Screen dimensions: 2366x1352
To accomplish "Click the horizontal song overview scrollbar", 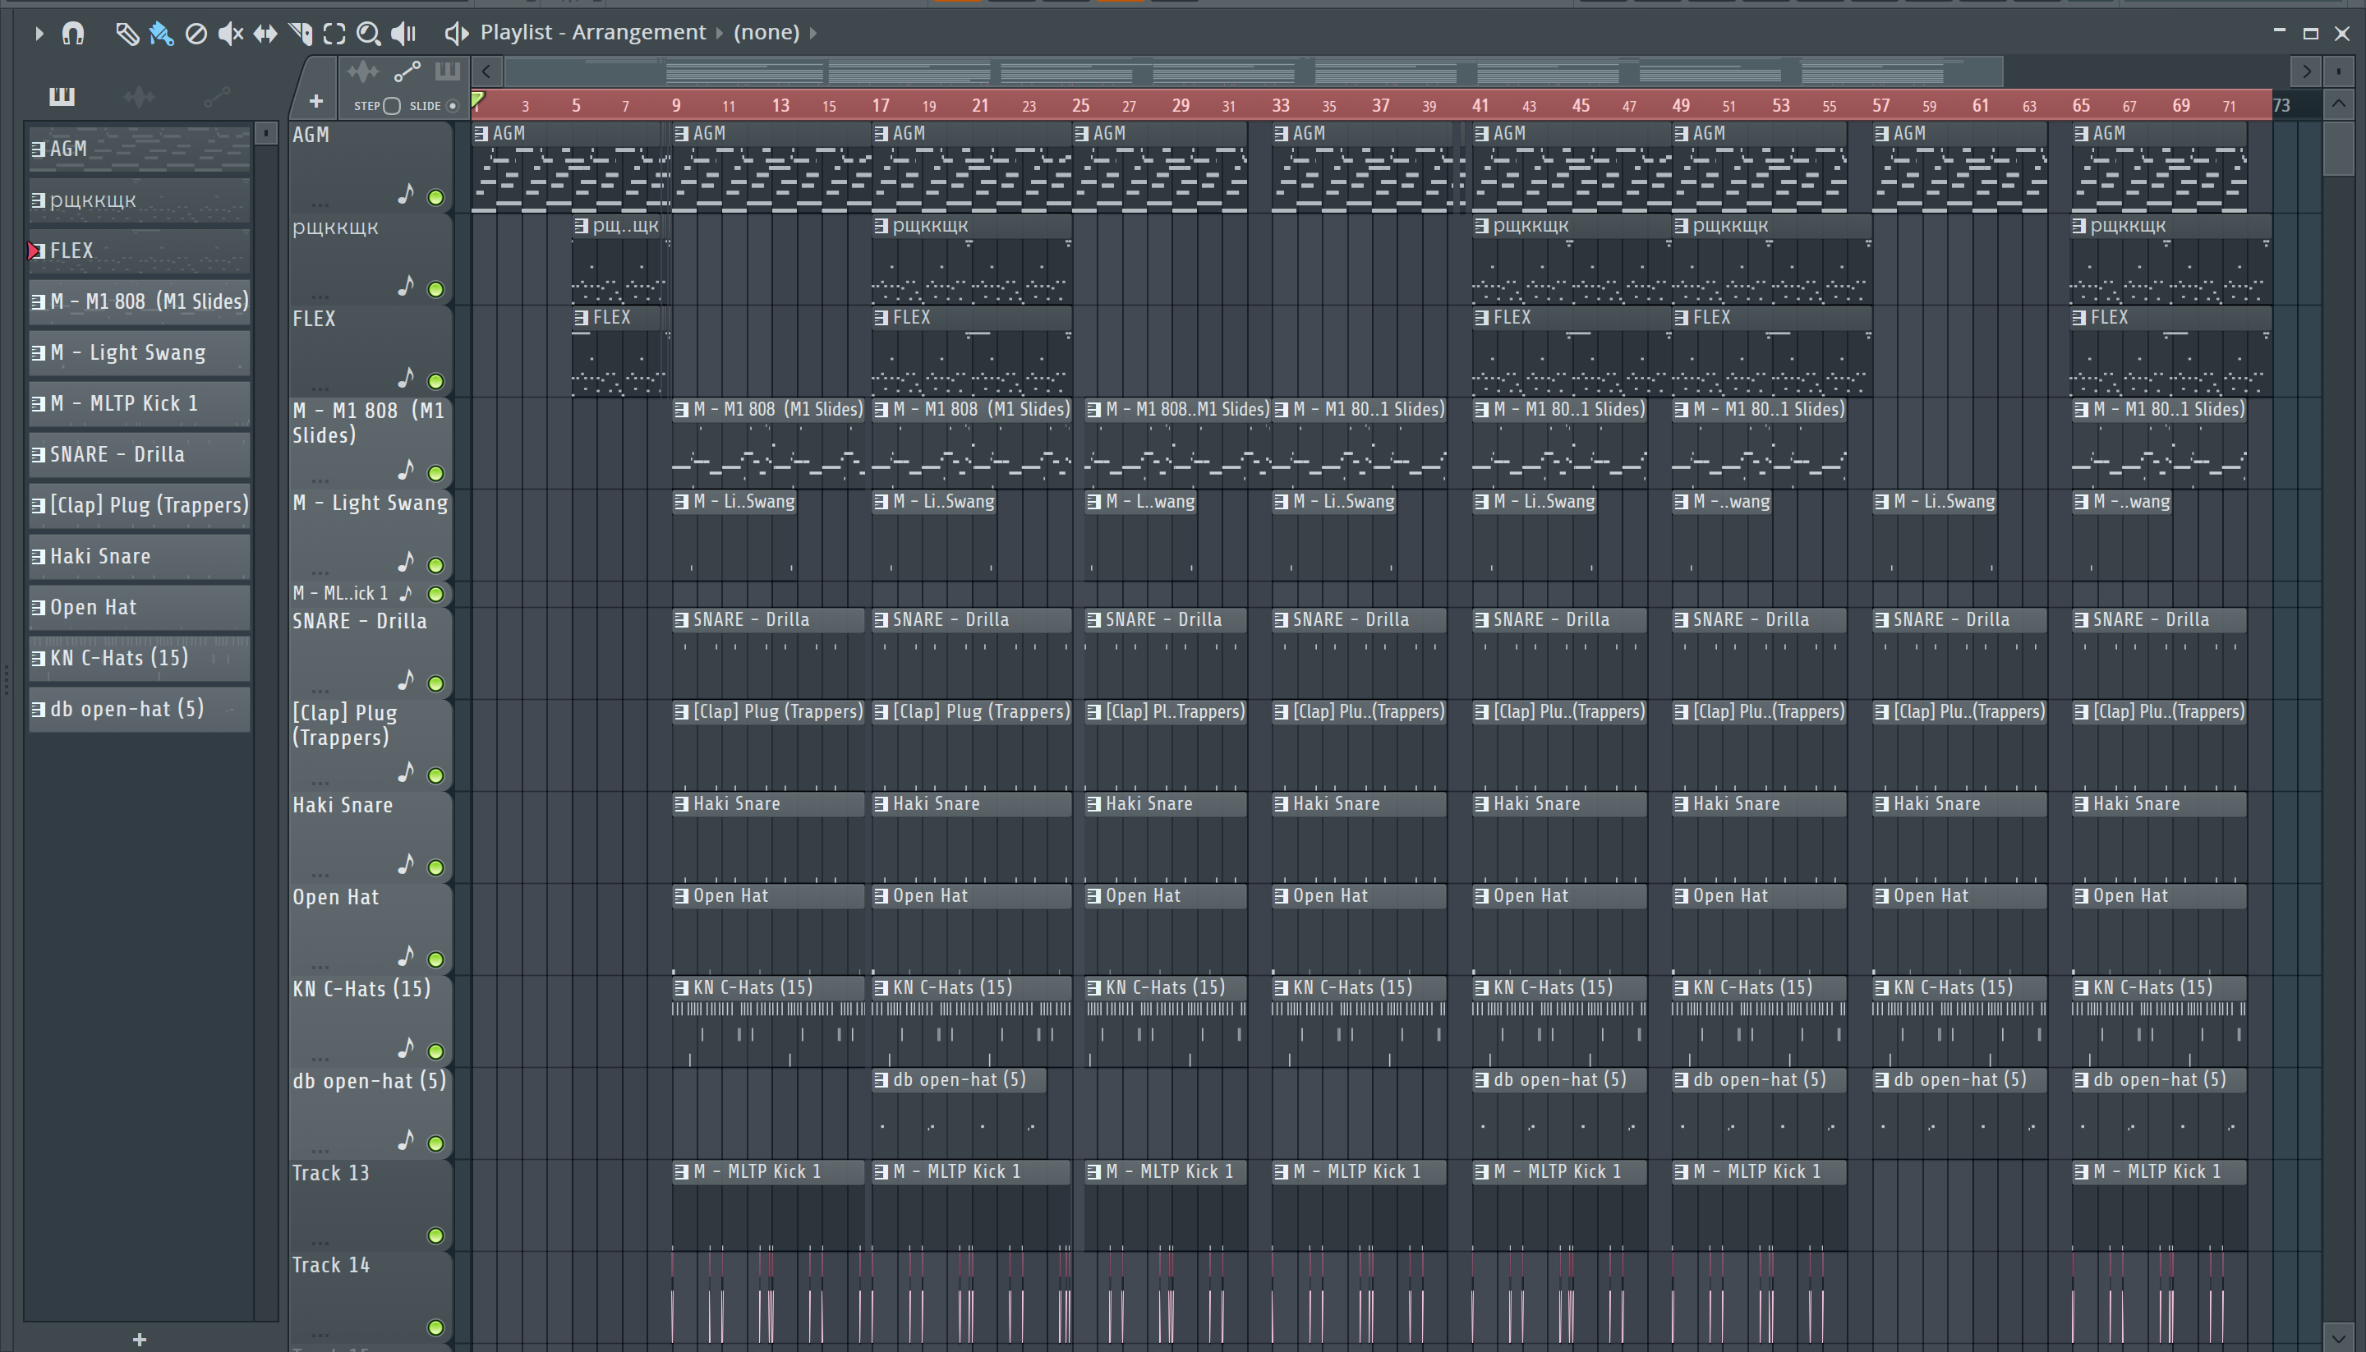I will click(x=1254, y=71).
